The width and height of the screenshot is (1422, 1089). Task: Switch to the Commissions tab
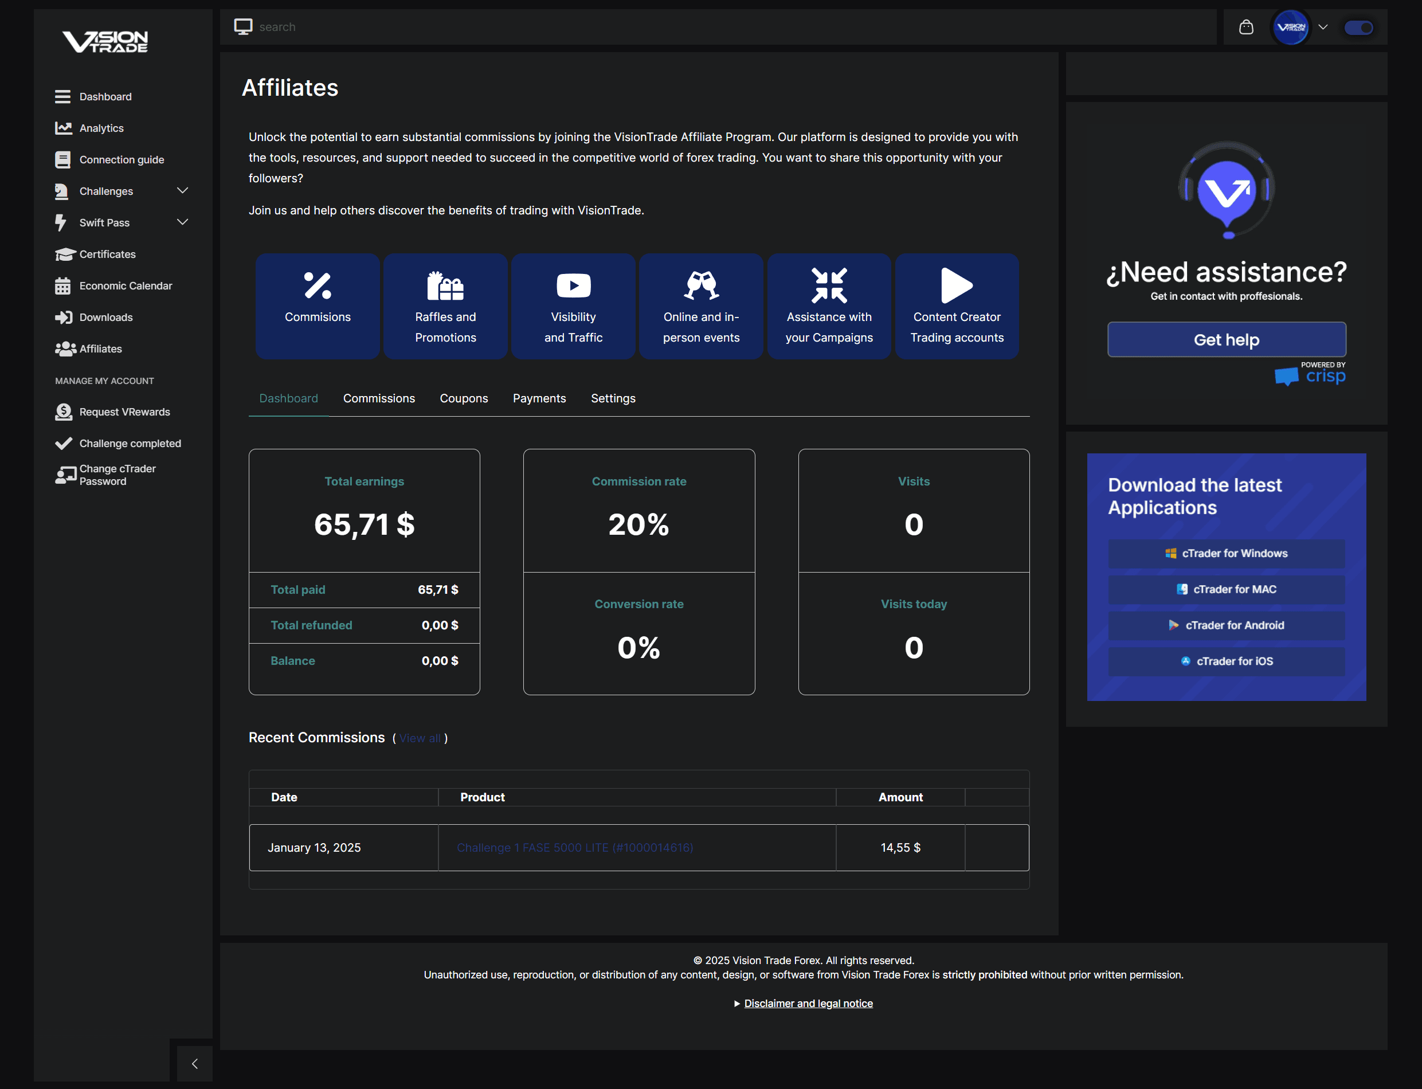[379, 399]
